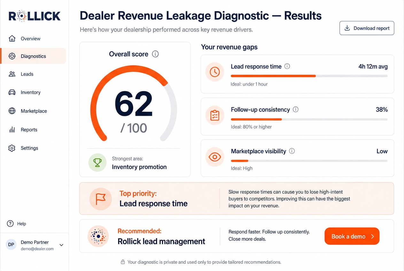Click the 38% value
Screen dimensions: 404x271
tap(382, 110)
